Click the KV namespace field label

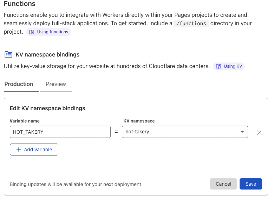click(139, 121)
